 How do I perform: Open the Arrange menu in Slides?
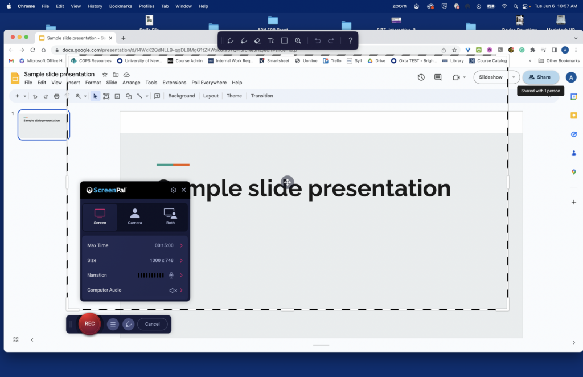pos(130,82)
